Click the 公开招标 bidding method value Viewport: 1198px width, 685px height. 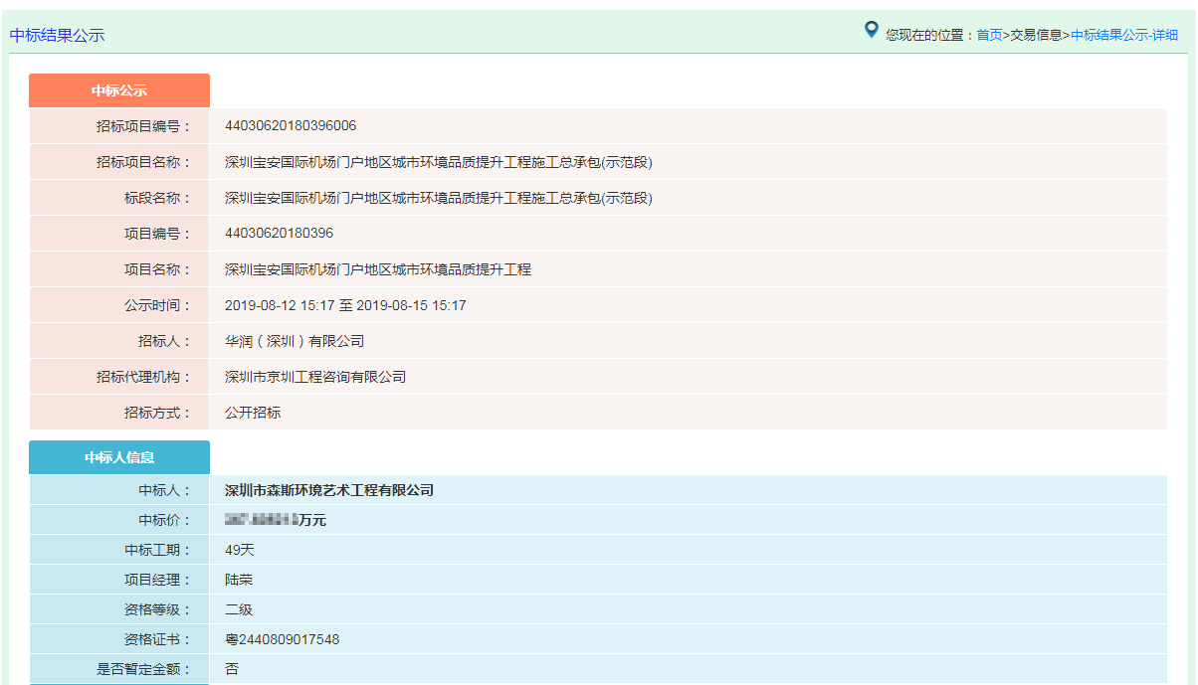click(x=253, y=413)
